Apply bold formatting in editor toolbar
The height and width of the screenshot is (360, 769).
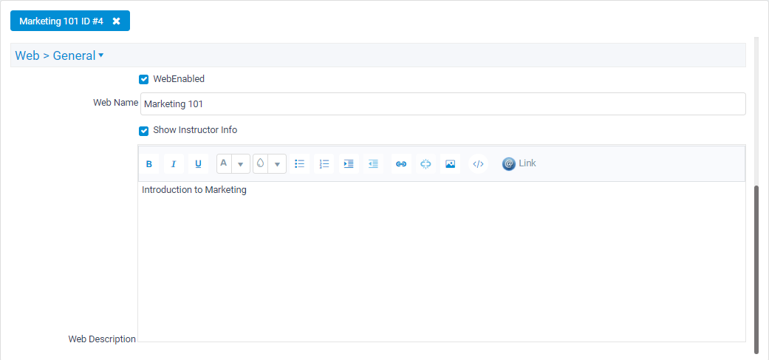coord(149,164)
